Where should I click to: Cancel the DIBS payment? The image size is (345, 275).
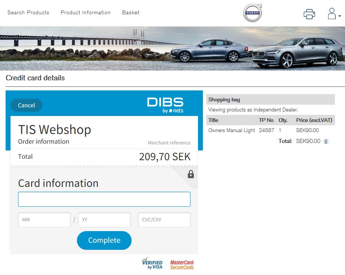[x=26, y=105]
